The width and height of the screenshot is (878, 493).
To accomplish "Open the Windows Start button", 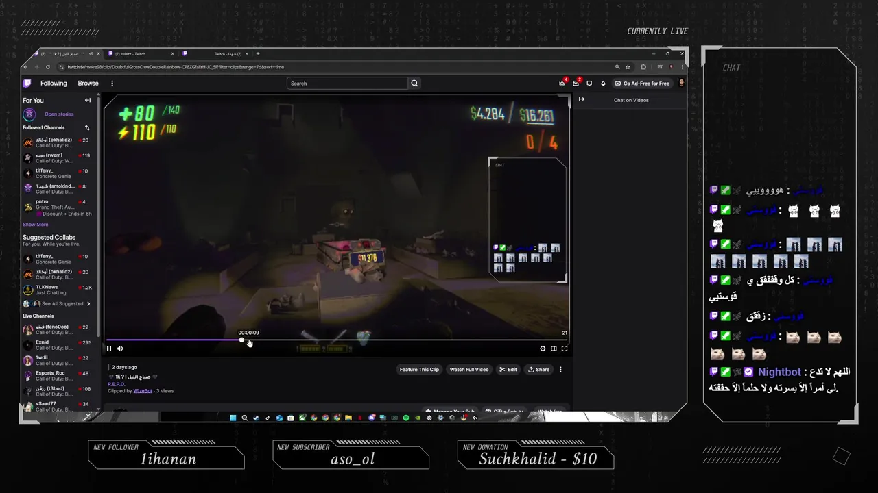I will tap(233, 418).
